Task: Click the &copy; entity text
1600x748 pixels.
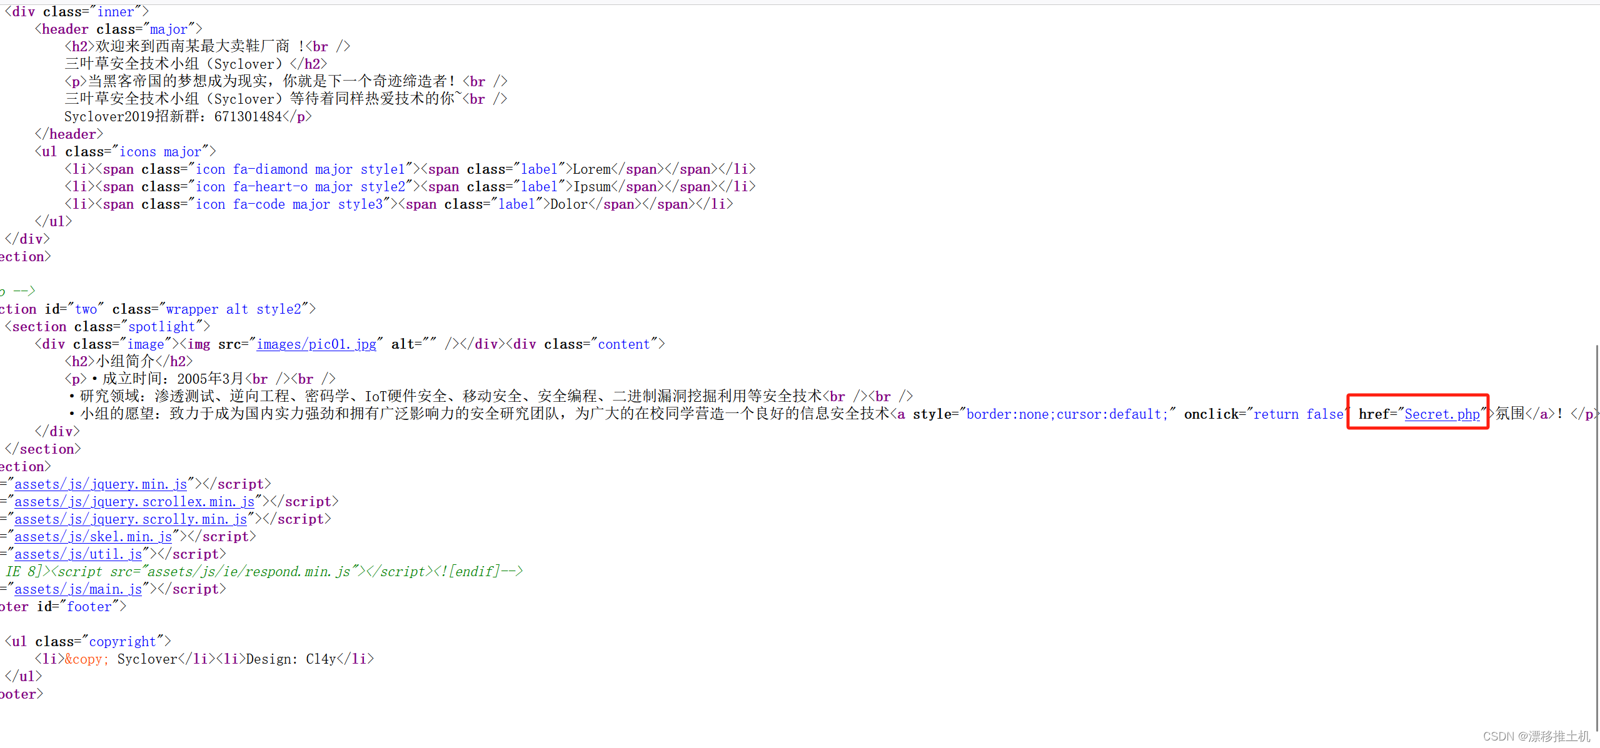Action: point(86,659)
